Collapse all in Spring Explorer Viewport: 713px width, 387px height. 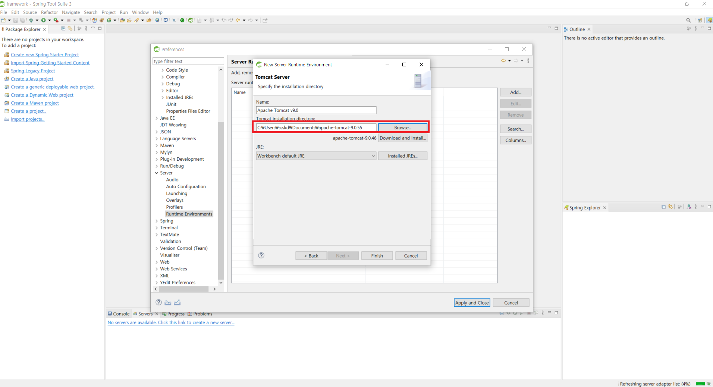[663, 207]
